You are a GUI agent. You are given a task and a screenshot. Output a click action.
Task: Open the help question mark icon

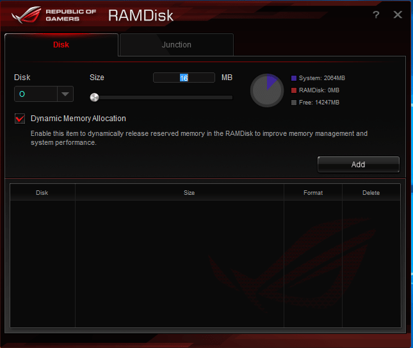(x=376, y=15)
